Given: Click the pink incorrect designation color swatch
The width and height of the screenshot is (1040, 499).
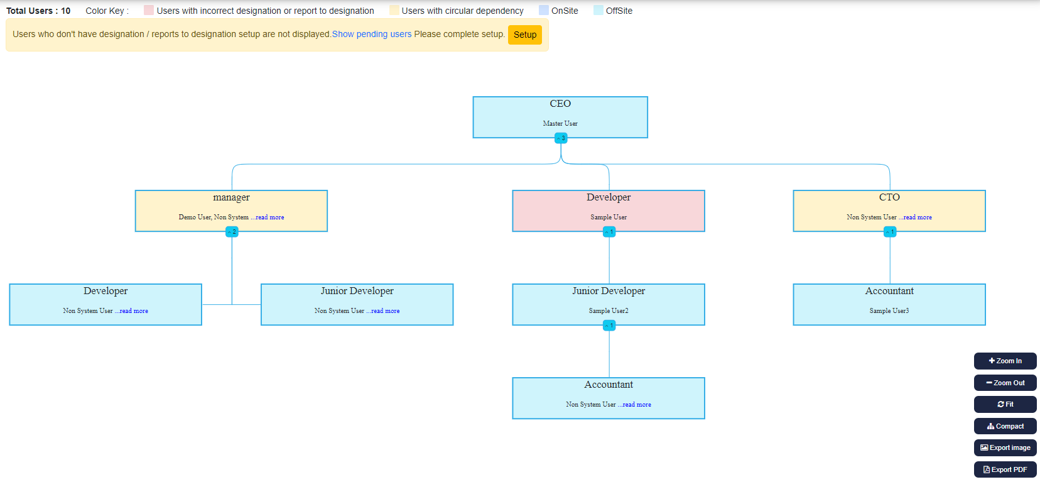Looking at the screenshot, I should pyautogui.click(x=149, y=10).
